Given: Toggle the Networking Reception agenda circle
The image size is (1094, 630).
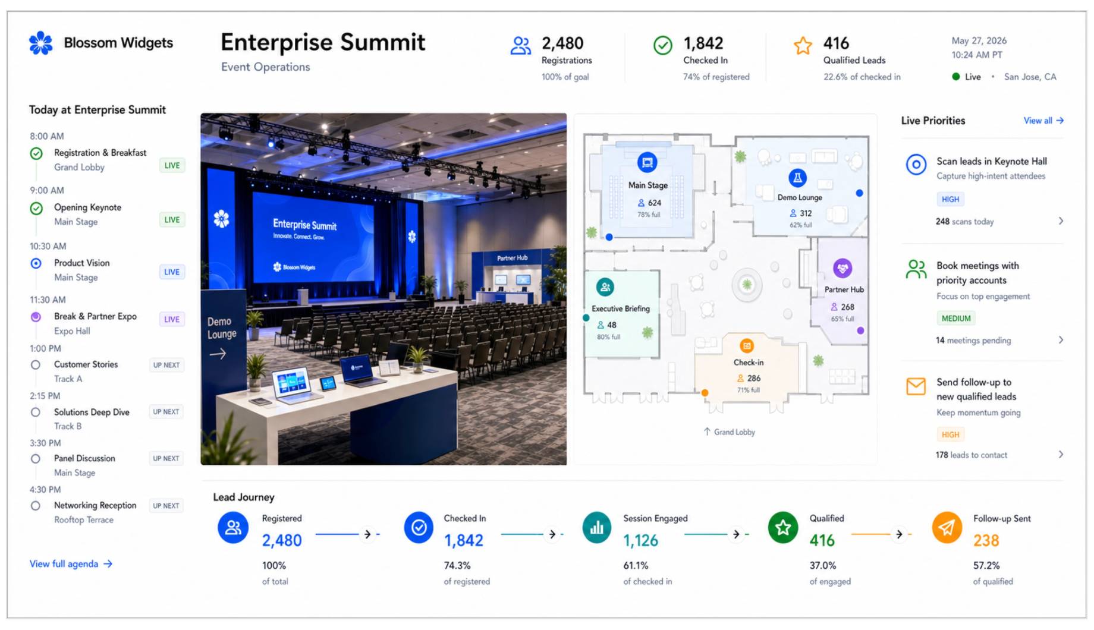Looking at the screenshot, I should [x=36, y=506].
